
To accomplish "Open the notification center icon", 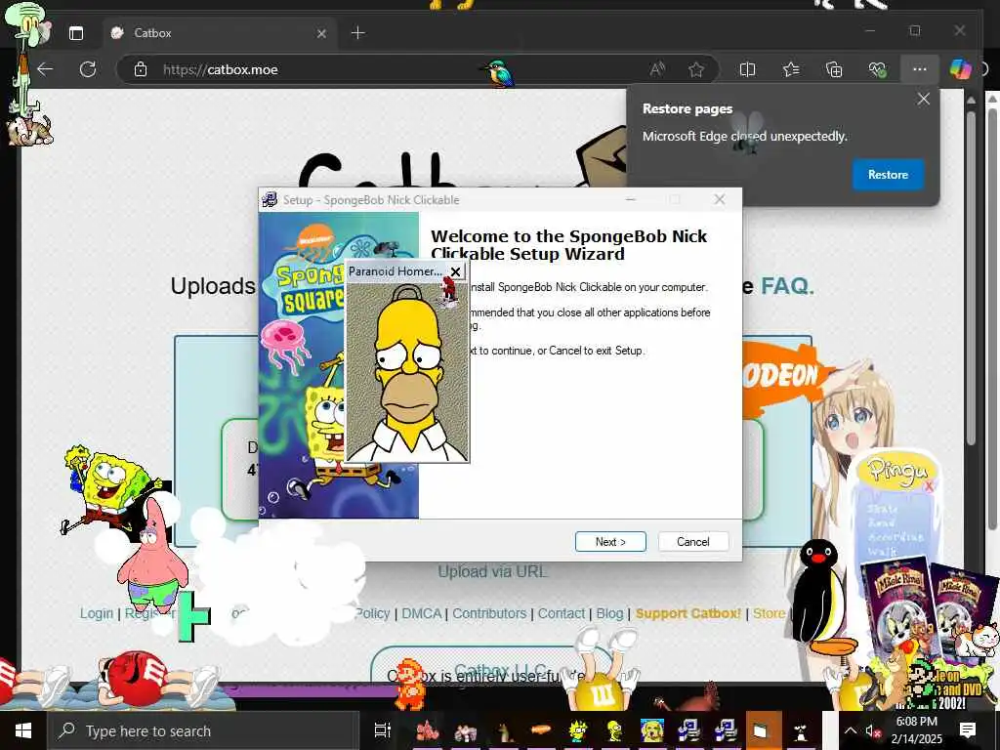I will click(968, 730).
